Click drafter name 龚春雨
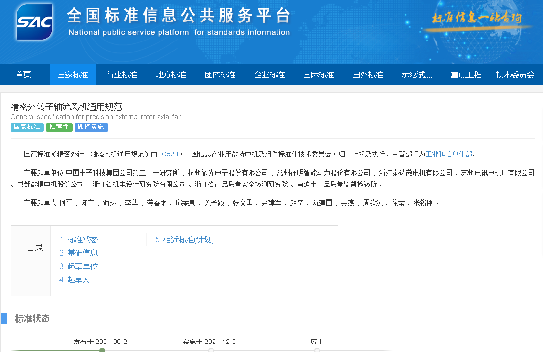Viewport: 543px width, 352px height. 157,203
